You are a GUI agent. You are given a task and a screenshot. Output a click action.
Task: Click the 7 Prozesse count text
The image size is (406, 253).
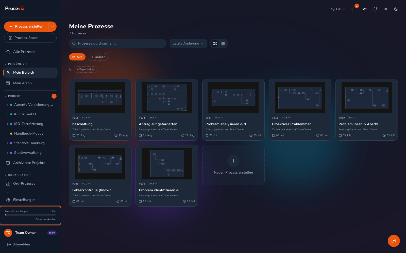pyautogui.click(x=78, y=33)
